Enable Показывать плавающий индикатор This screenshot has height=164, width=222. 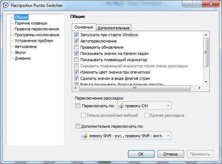(76, 59)
